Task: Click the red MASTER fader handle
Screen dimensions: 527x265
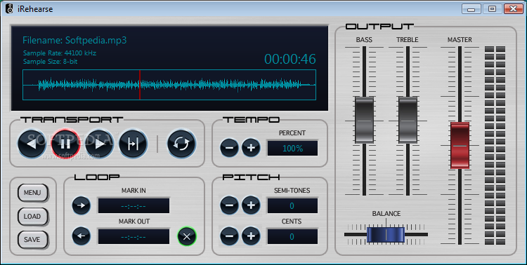Action: click(x=460, y=146)
